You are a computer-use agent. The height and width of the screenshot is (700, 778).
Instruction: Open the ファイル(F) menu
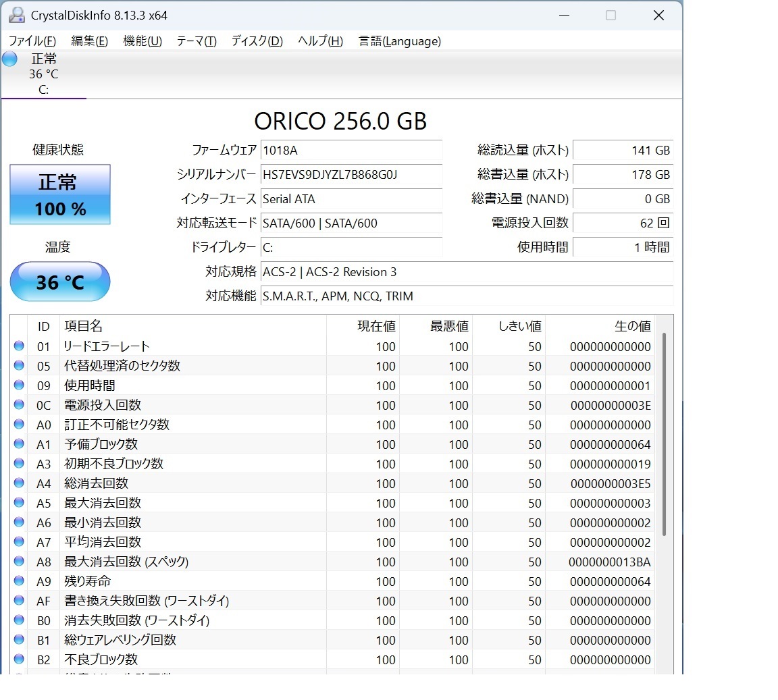point(32,41)
